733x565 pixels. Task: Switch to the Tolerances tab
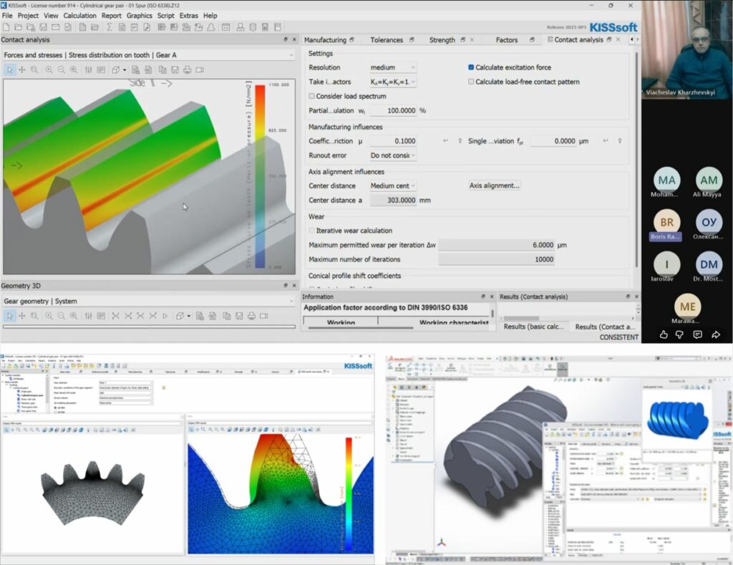386,40
